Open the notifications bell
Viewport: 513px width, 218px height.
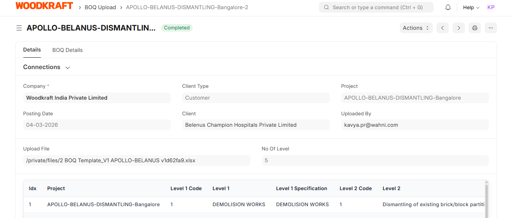coord(448,7)
